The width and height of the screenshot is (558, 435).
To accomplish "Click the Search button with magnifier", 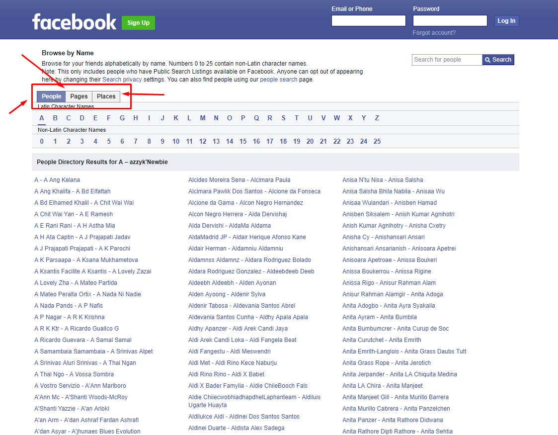I will click(x=498, y=60).
